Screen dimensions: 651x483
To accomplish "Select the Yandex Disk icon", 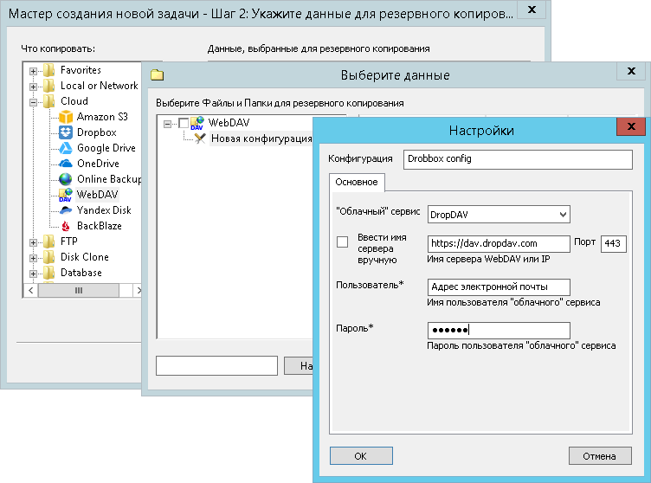I will [x=66, y=210].
